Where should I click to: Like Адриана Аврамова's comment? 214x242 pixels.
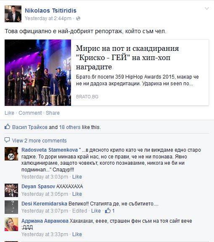coord(77,234)
